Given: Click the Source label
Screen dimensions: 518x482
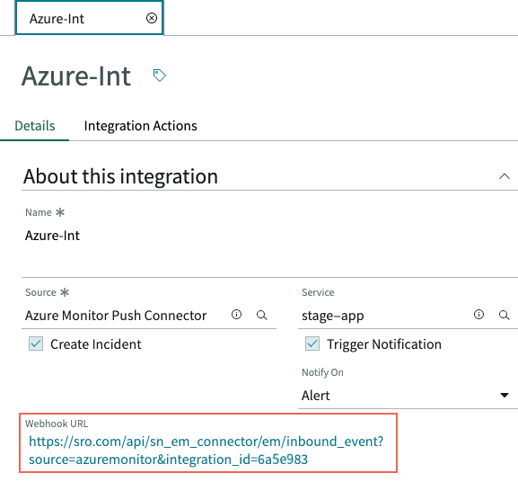Looking at the screenshot, I should [40, 292].
